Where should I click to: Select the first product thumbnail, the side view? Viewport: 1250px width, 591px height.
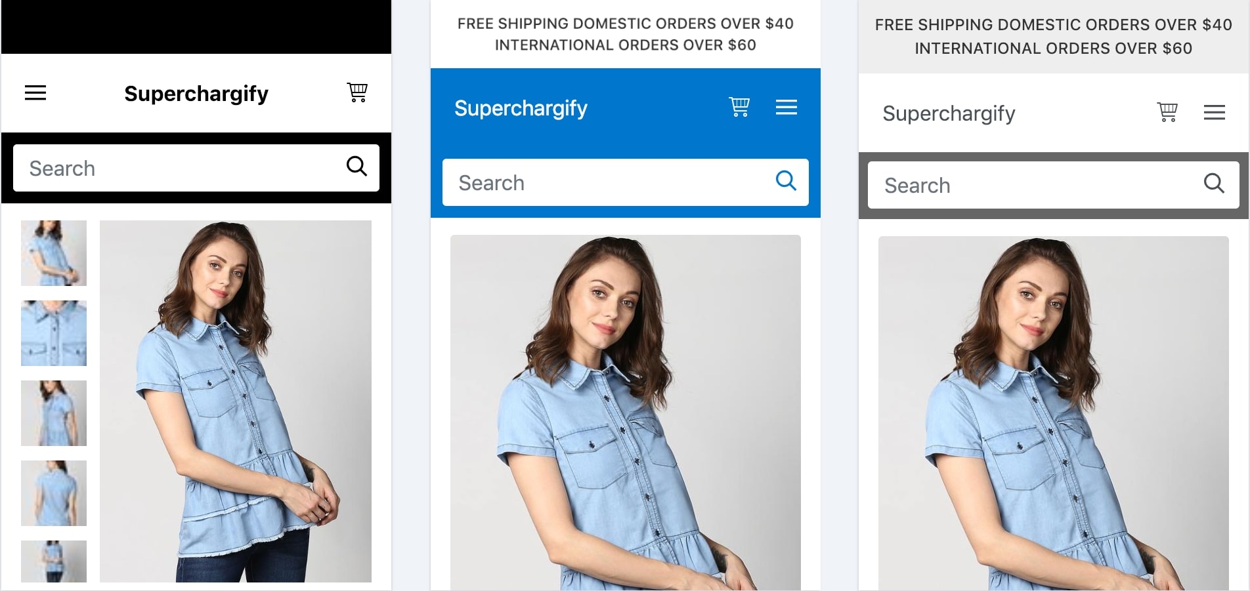coord(54,253)
